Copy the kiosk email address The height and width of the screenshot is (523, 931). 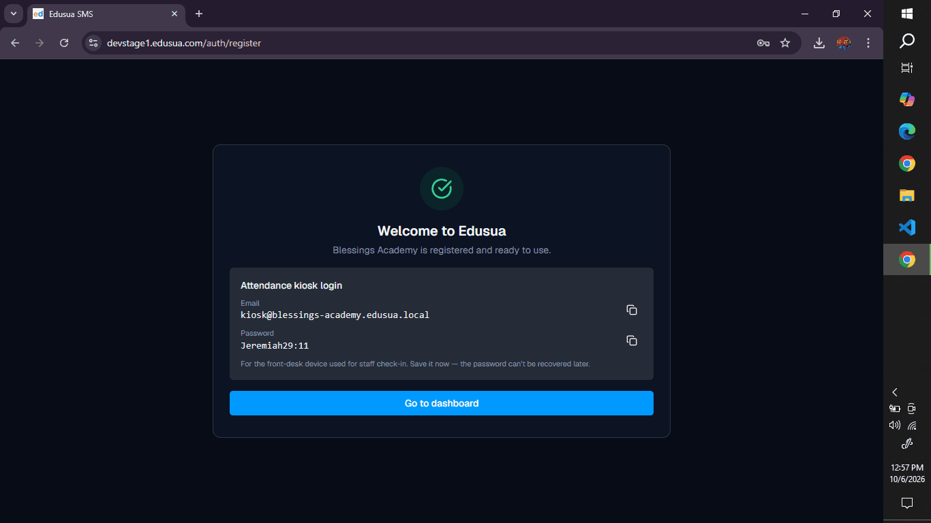tap(632, 310)
